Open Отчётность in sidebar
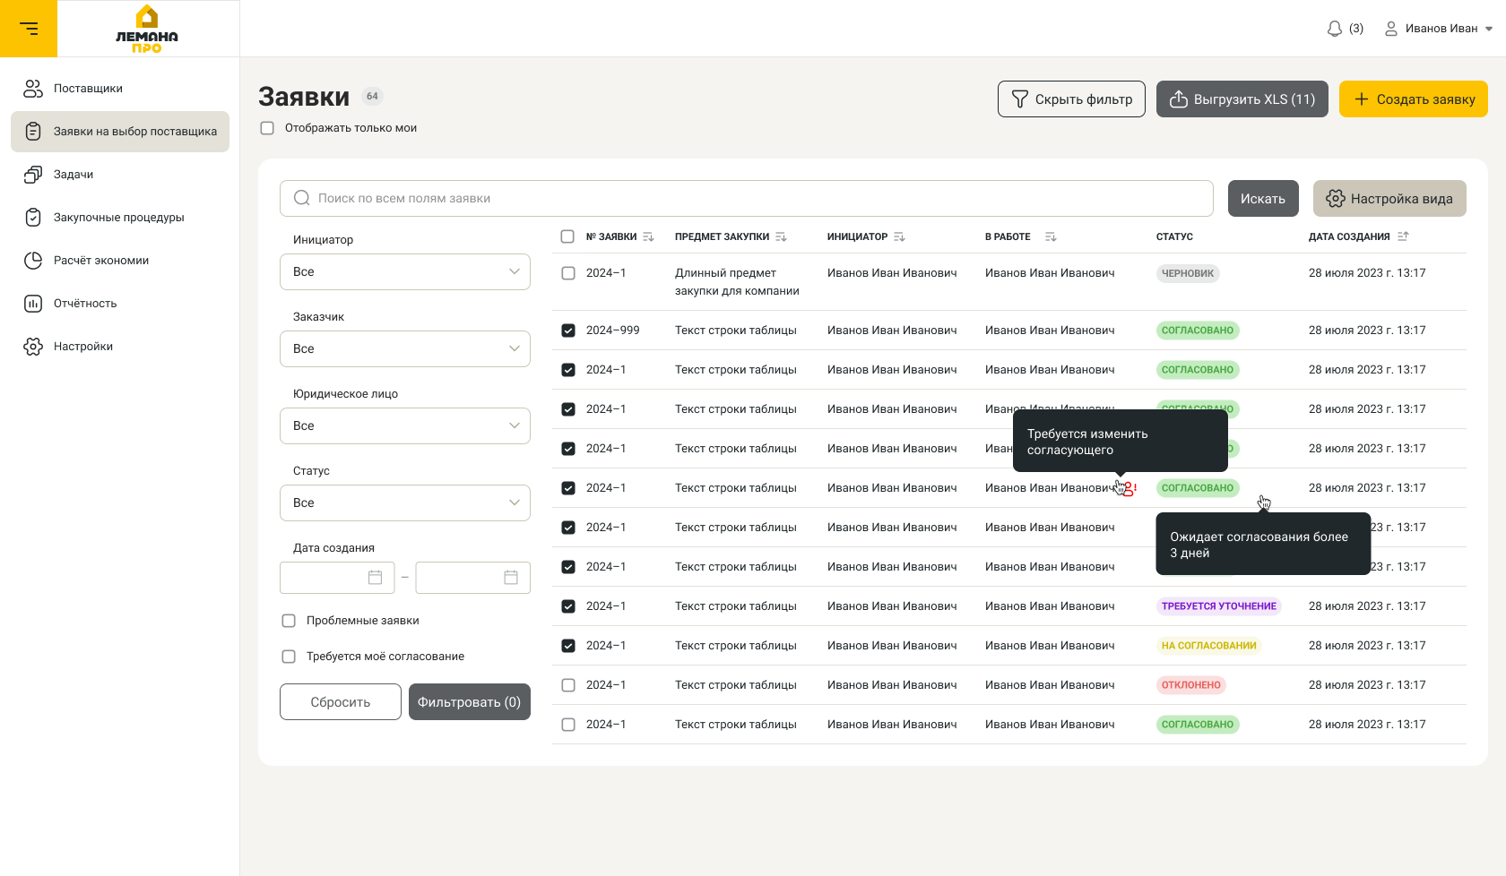Screen dimensions: 1506x876 click(120, 304)
